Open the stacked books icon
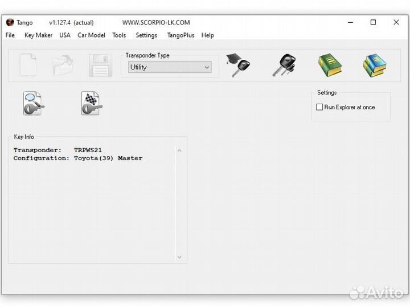410x307 pixels. 375,66
